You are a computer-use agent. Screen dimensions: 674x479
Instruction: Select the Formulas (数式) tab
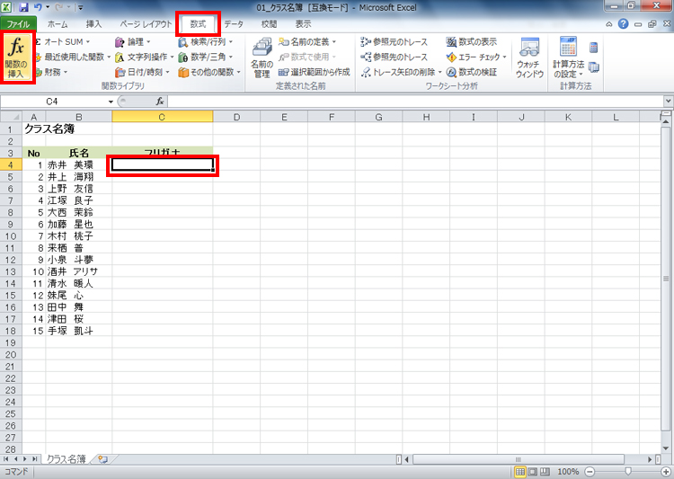coord(199,24)
